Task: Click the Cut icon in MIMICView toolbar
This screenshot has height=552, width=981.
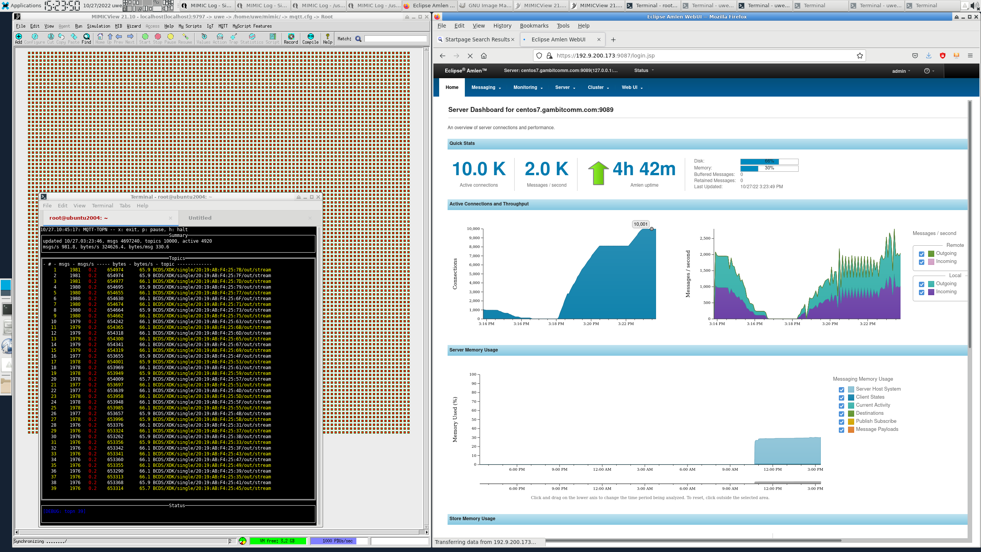Action: tap(51, 38)
